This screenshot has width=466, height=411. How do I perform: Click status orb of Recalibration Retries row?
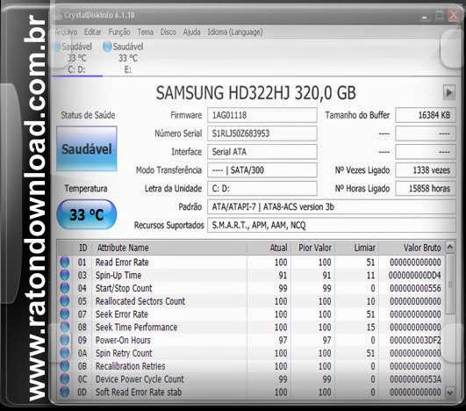[x=64, y=366]
